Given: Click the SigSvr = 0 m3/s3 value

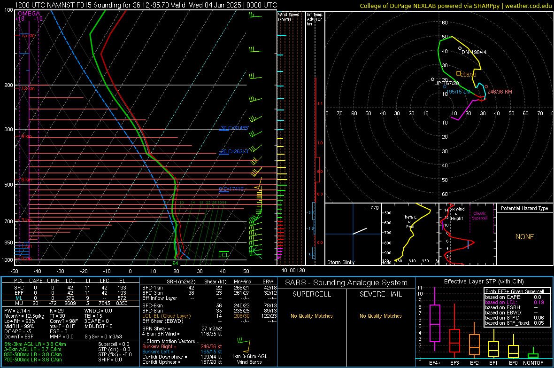Looking at the screenshot, I should pyautogui.click(x=103, y=337).
